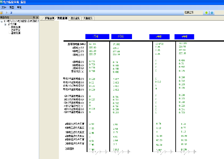The width and height of the screenshot is (224, 159).
Task: Click the blue star icon at top right
Action: coord(212,13)
